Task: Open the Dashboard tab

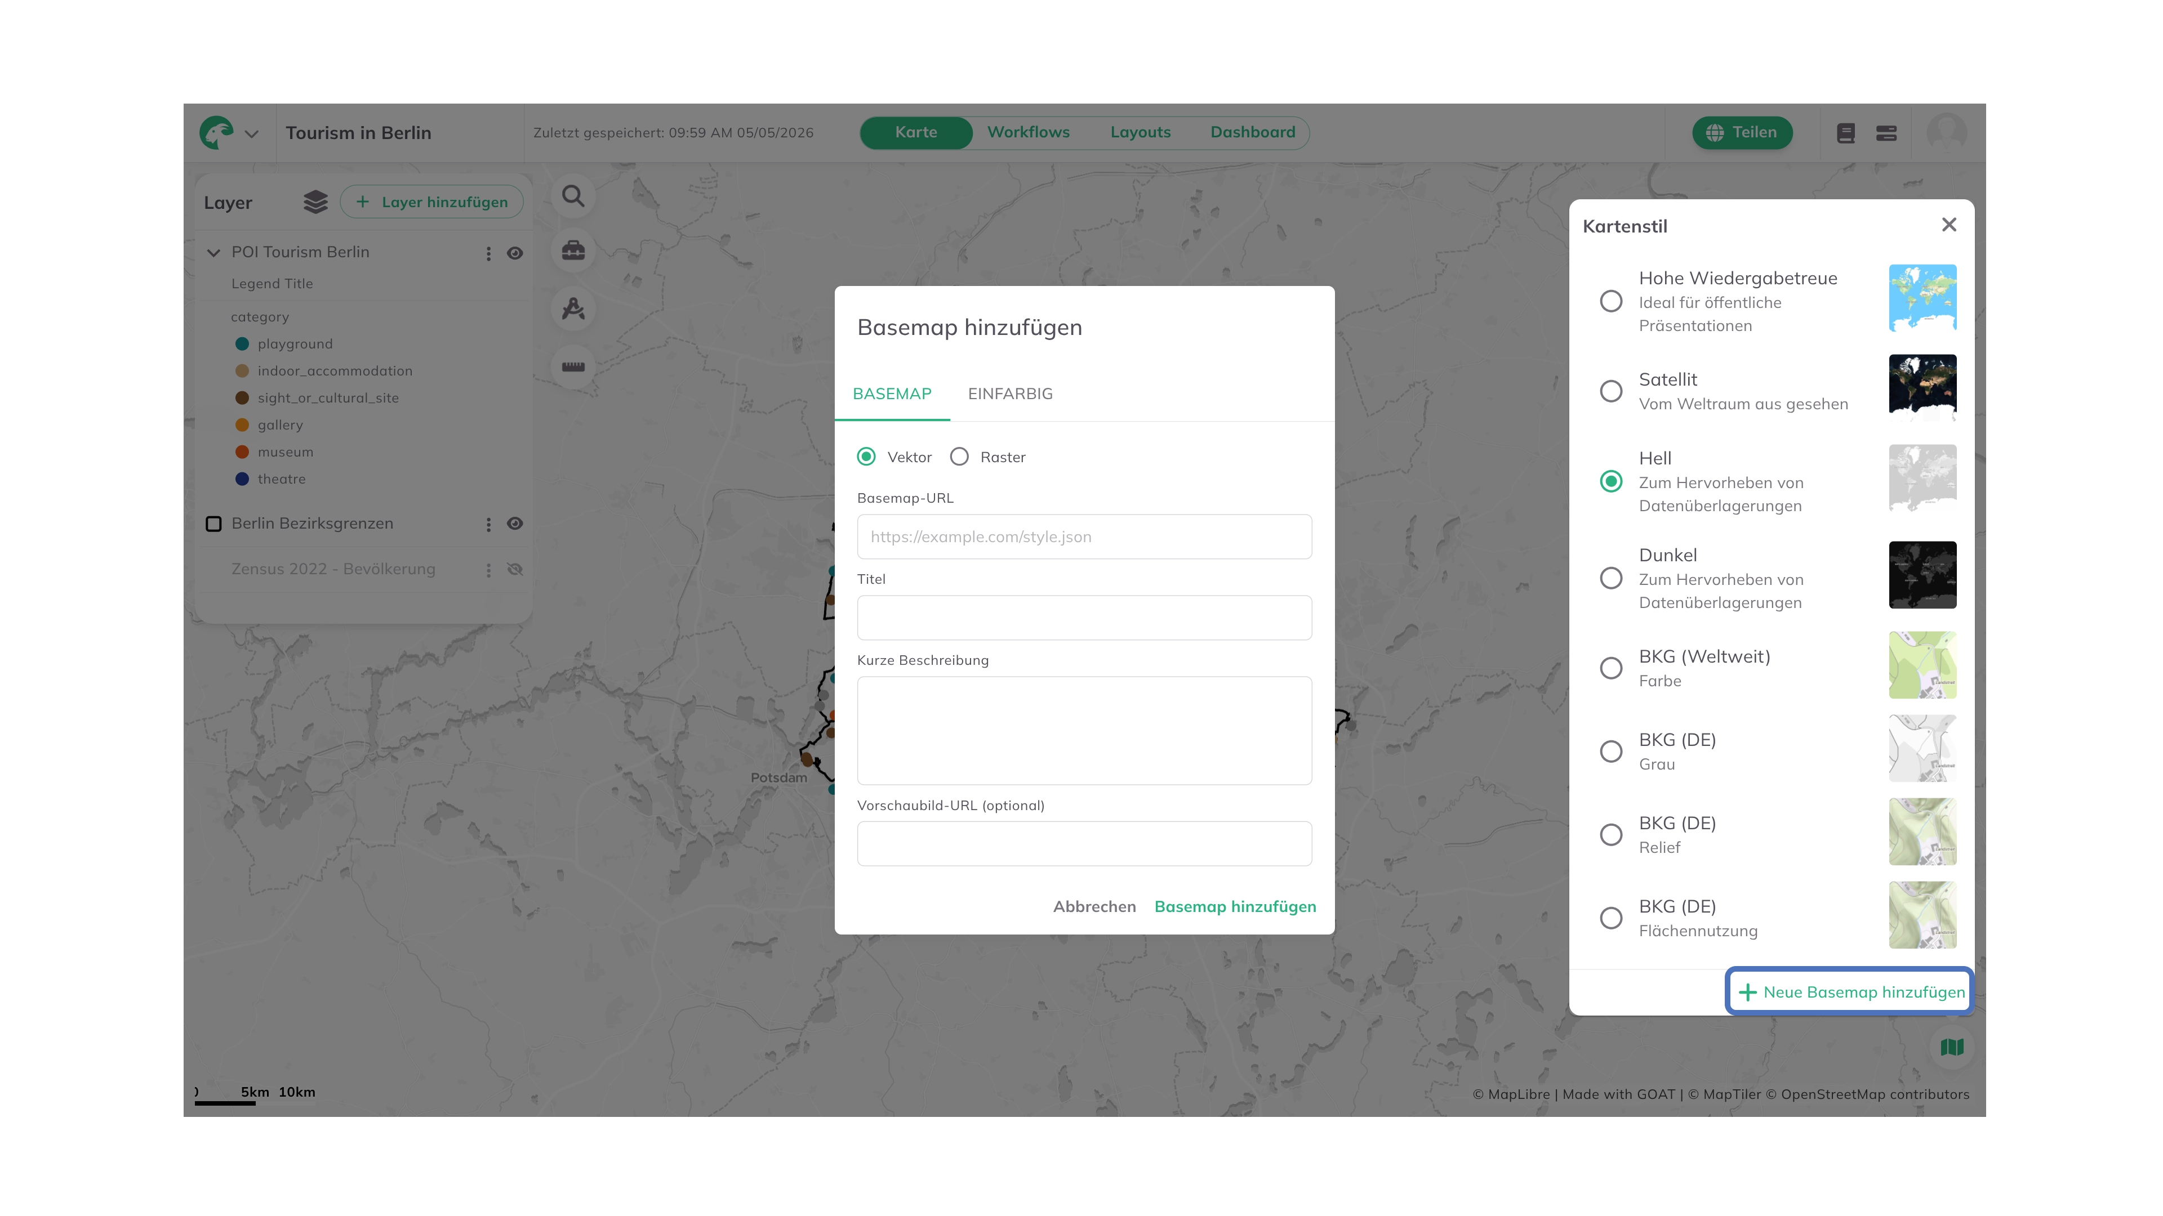Action: pyautogui.click(x=1252, y=133)
